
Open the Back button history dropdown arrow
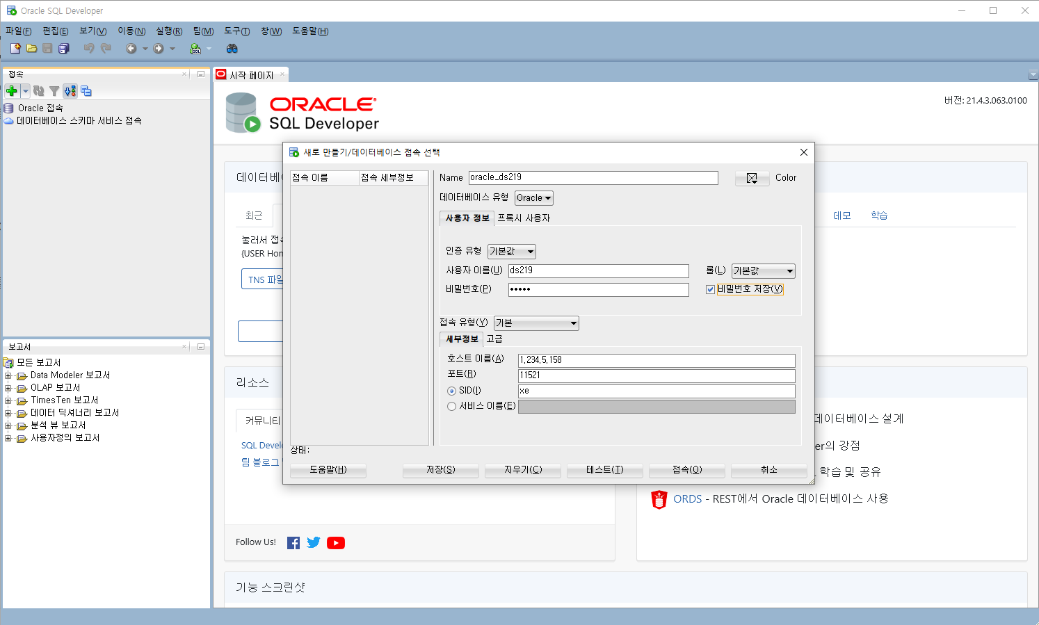pyautogui.click(x=145, y=49)
